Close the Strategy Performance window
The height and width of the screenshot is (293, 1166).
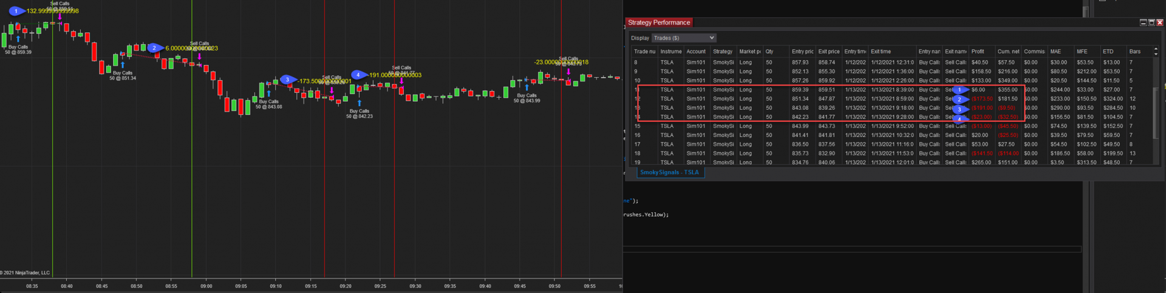(x=1160, y=22)
